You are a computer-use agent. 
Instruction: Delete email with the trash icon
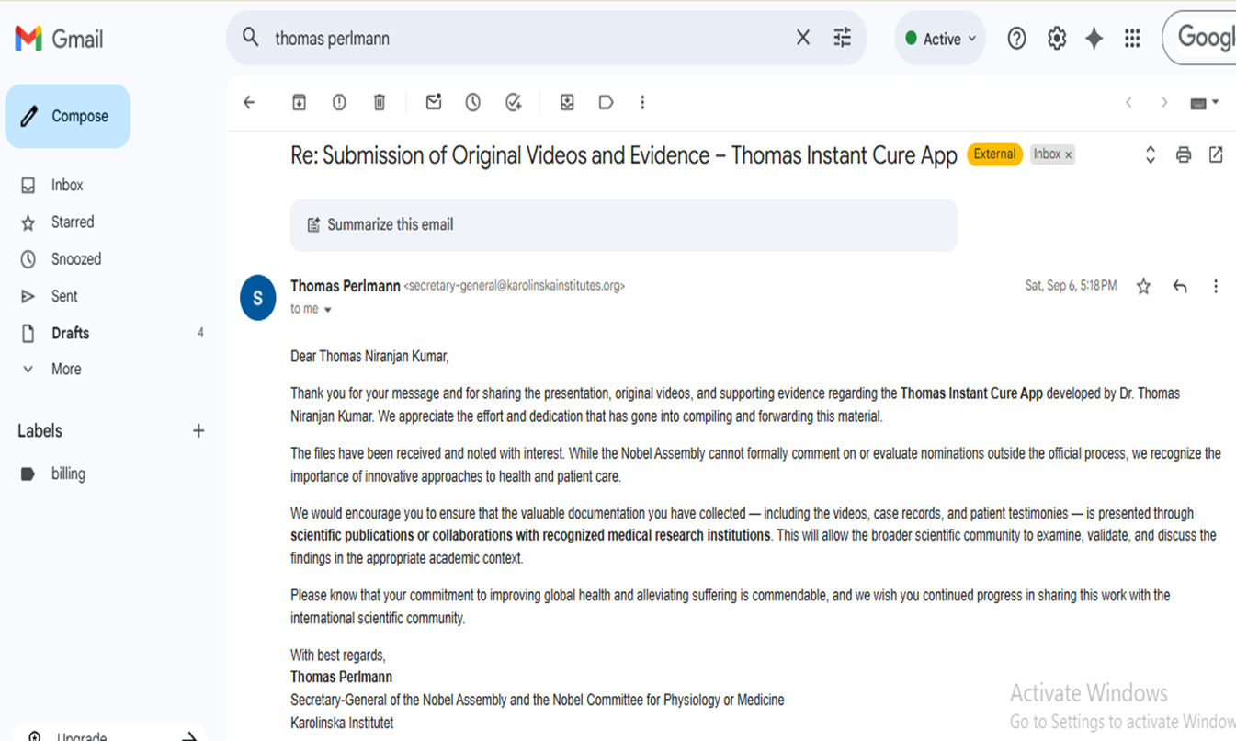(380, 103)
